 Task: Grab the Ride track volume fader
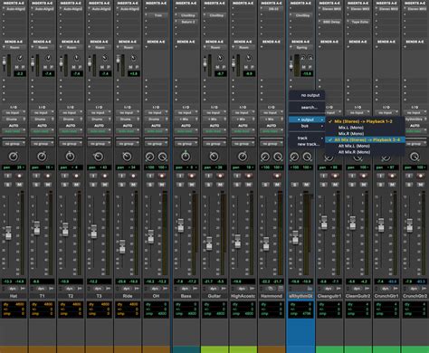coord(122,246)
